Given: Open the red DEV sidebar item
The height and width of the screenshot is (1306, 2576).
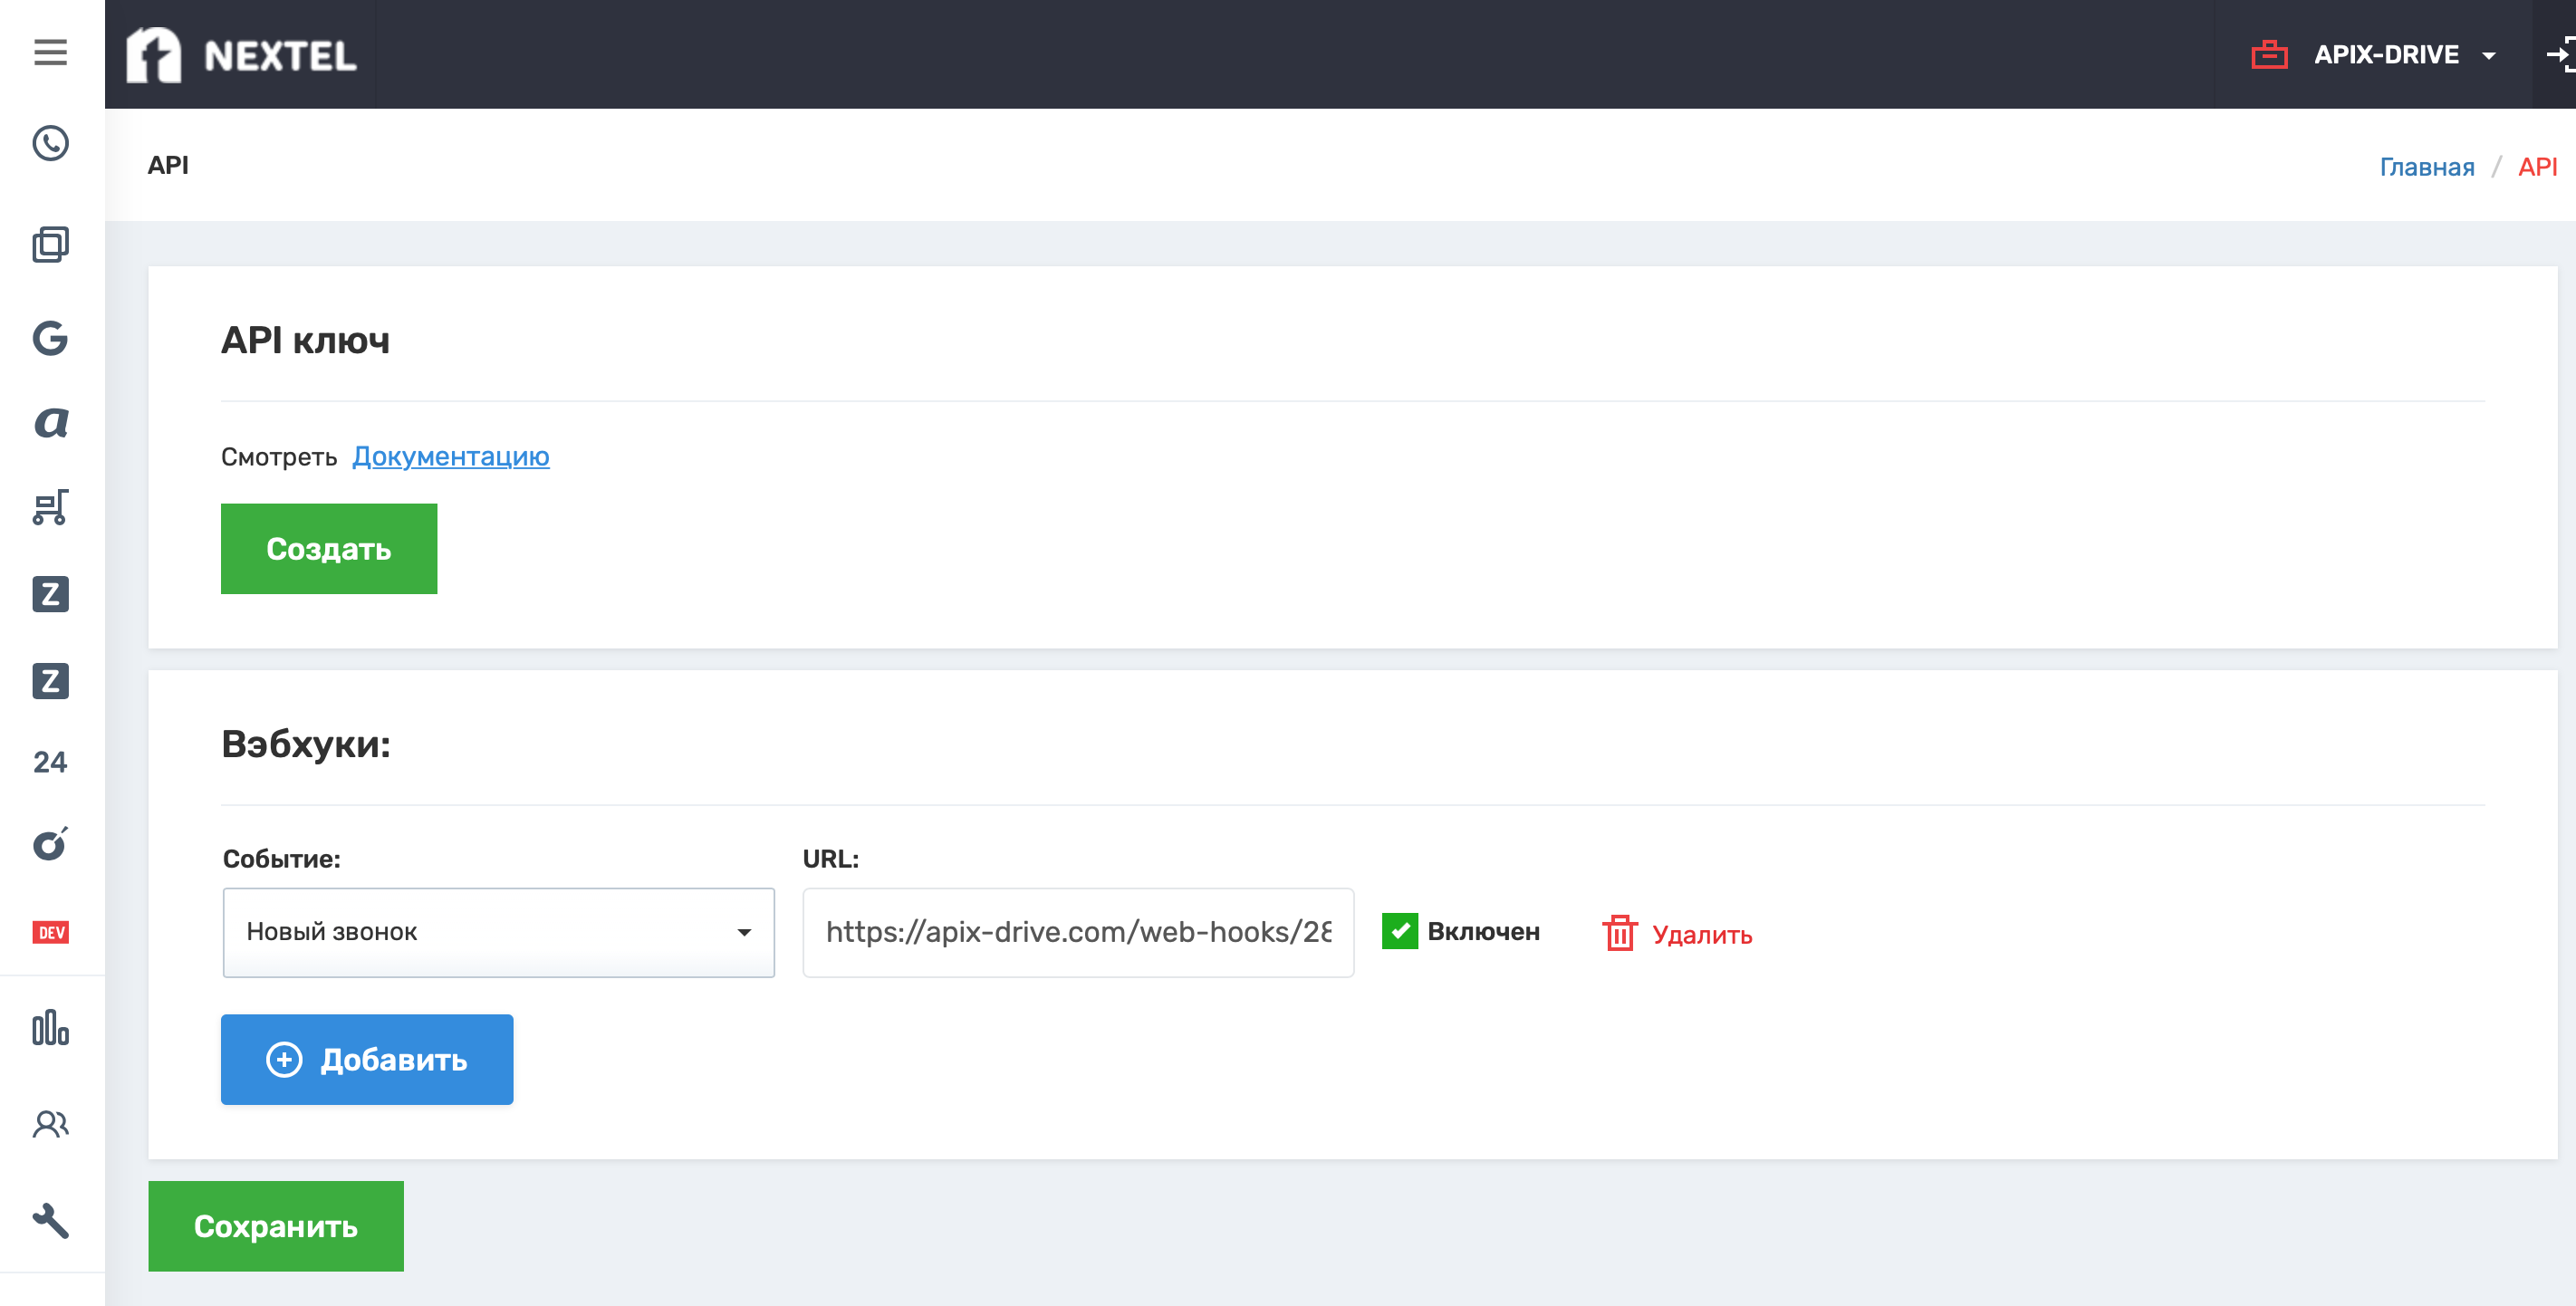Looking at the screenshot, I should tap(50, 933).
